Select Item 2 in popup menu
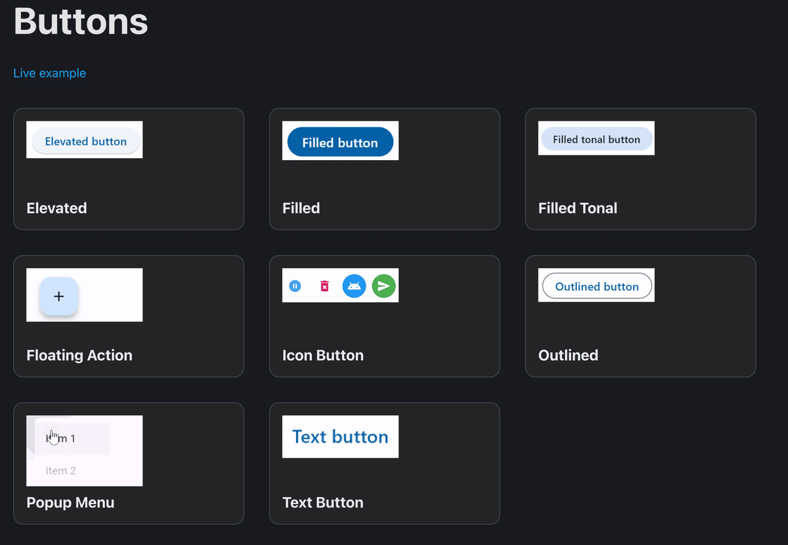The height and width of the screenshot is (545, 788). 61,470
